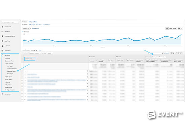Screen dimensions: 185x122
Task: Click the Acquisition sidebar icon
Action: [x=2, y=50]
